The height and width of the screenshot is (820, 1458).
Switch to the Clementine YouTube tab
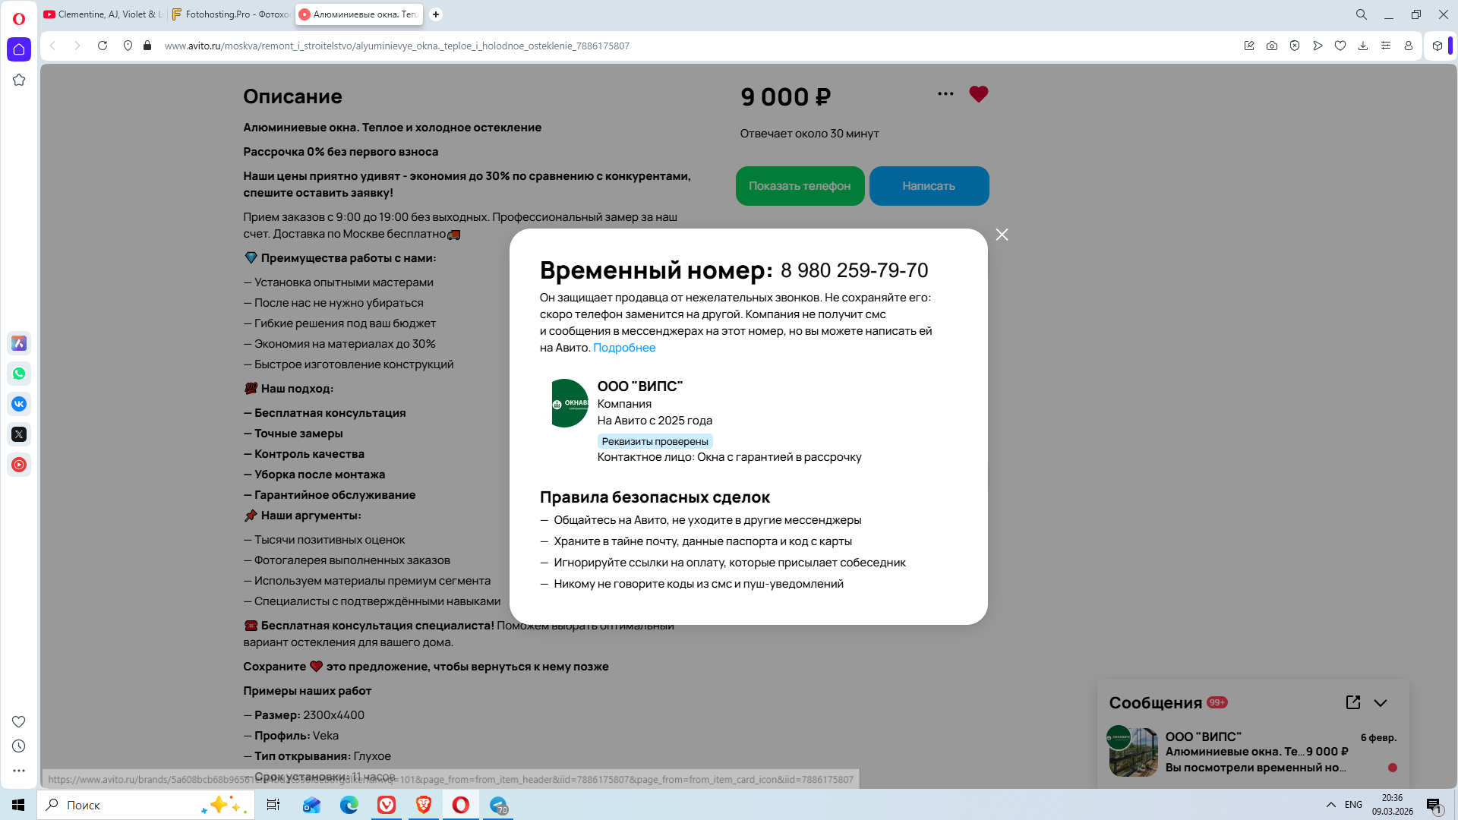click(103, 14)
